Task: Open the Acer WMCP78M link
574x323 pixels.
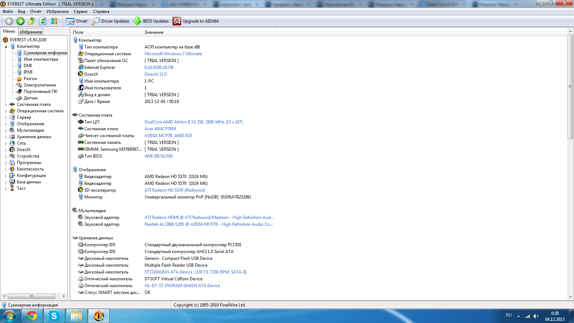Action: click(x=160, y=129)
